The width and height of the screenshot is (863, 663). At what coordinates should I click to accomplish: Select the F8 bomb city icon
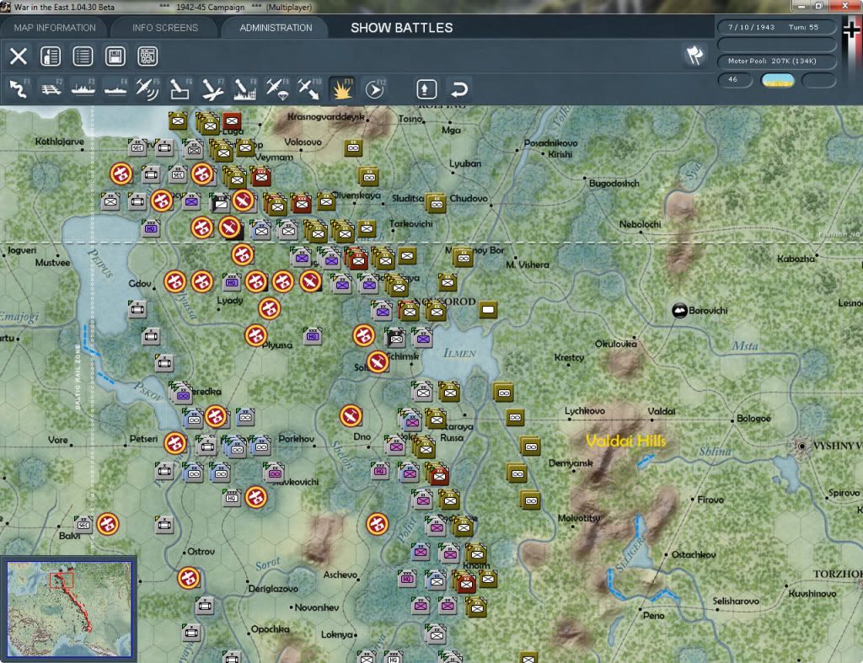244,89
